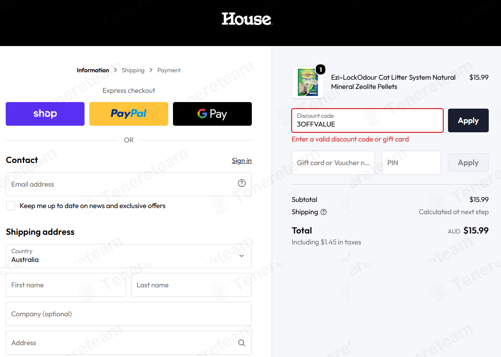Click the Express checkout heading

click(129, 91)
